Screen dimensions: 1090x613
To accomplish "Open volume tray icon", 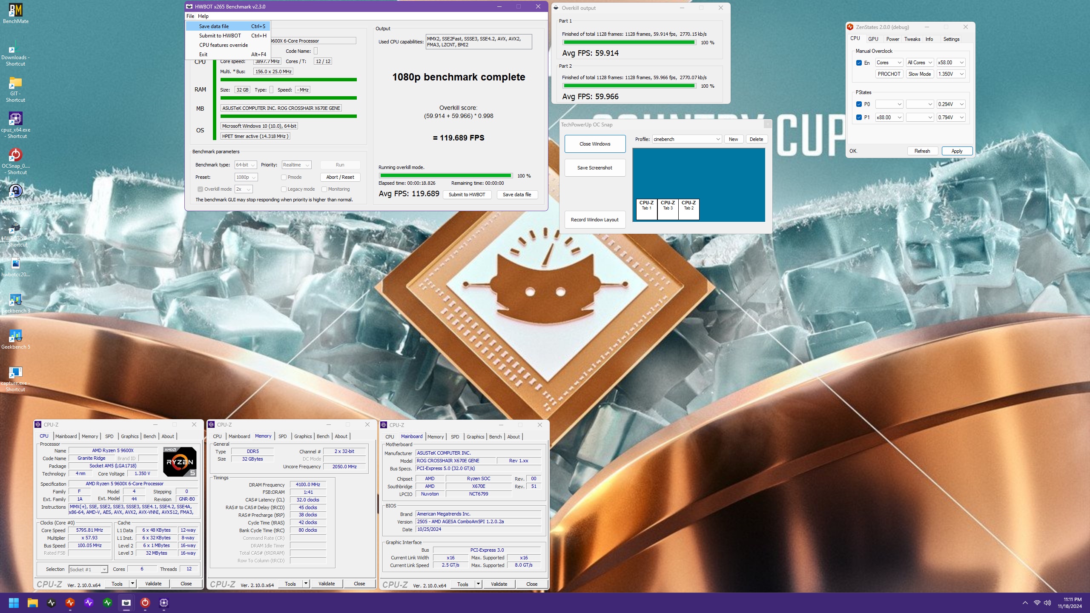I will click(1047, 603).
